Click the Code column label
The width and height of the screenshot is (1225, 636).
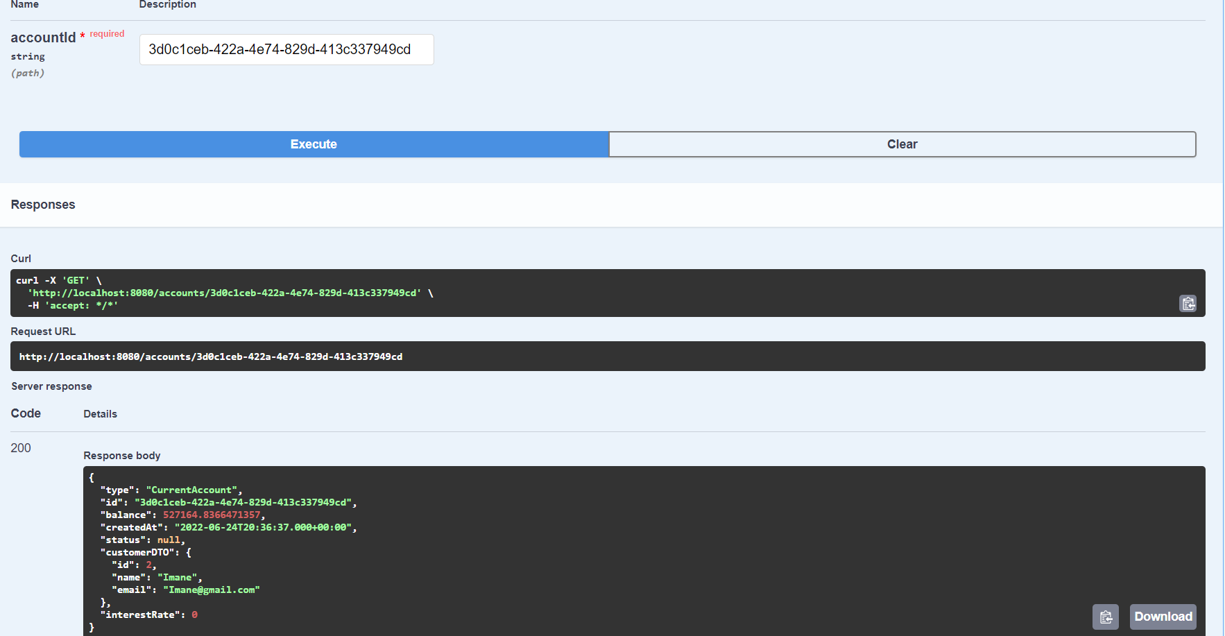click(25, 413)
